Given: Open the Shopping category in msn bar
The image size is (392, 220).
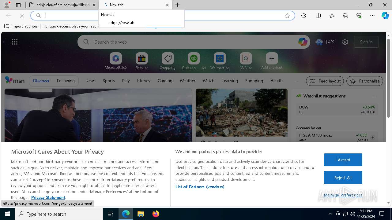Looking at the screenshot, I should (x=254, y=81).
